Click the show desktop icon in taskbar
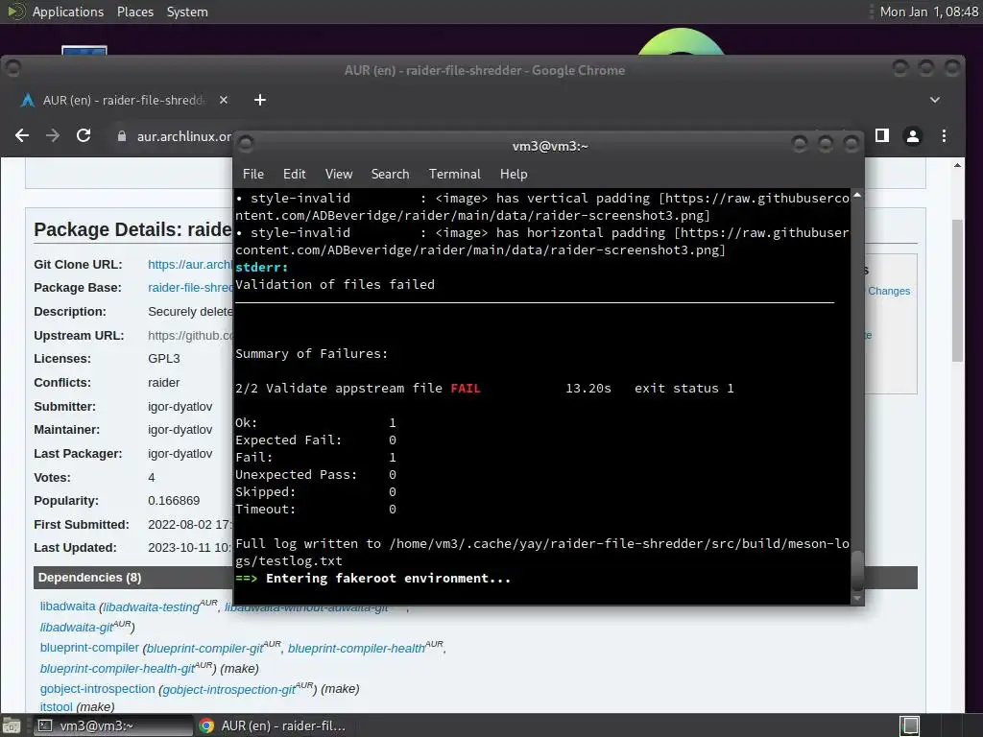The width and height of the screenshot is (983, 737). tap(12, 725)
